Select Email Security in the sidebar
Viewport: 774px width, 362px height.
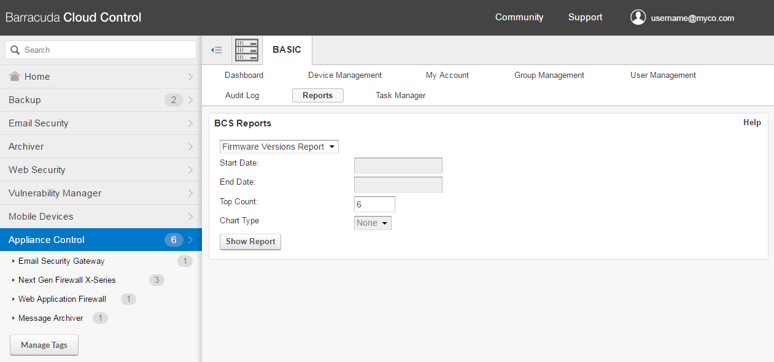[101, 123]
